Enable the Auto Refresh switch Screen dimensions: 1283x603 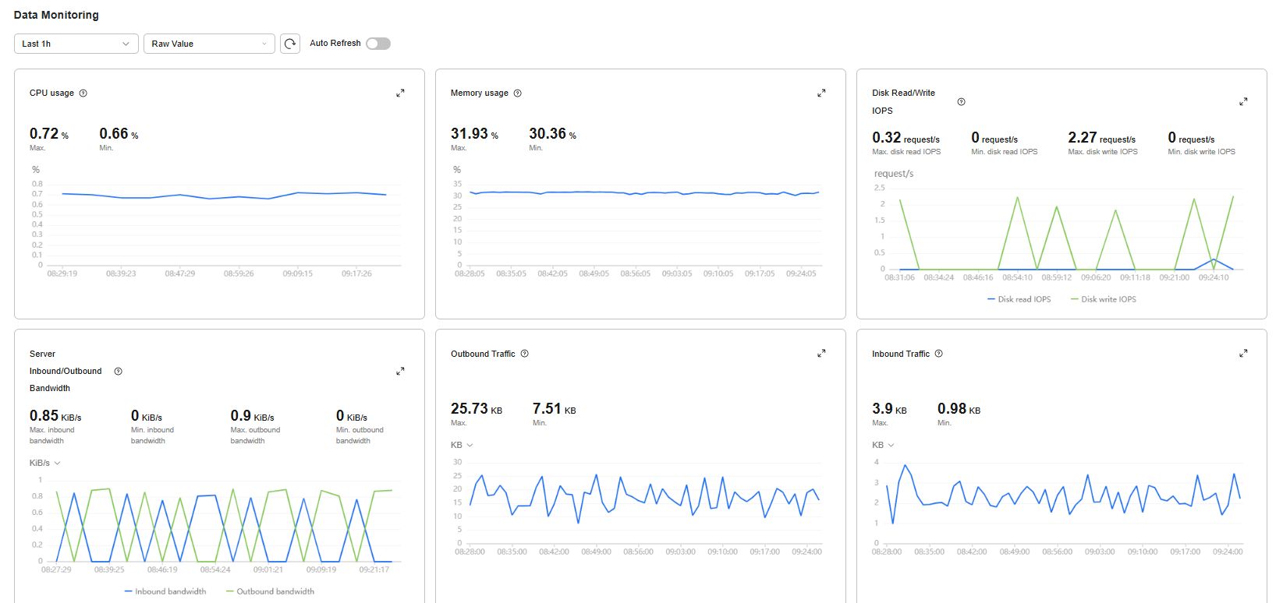(x=378, y=44)
